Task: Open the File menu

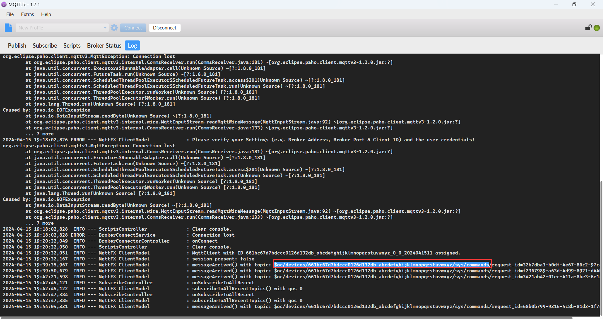Action: (x=10, y=14)
